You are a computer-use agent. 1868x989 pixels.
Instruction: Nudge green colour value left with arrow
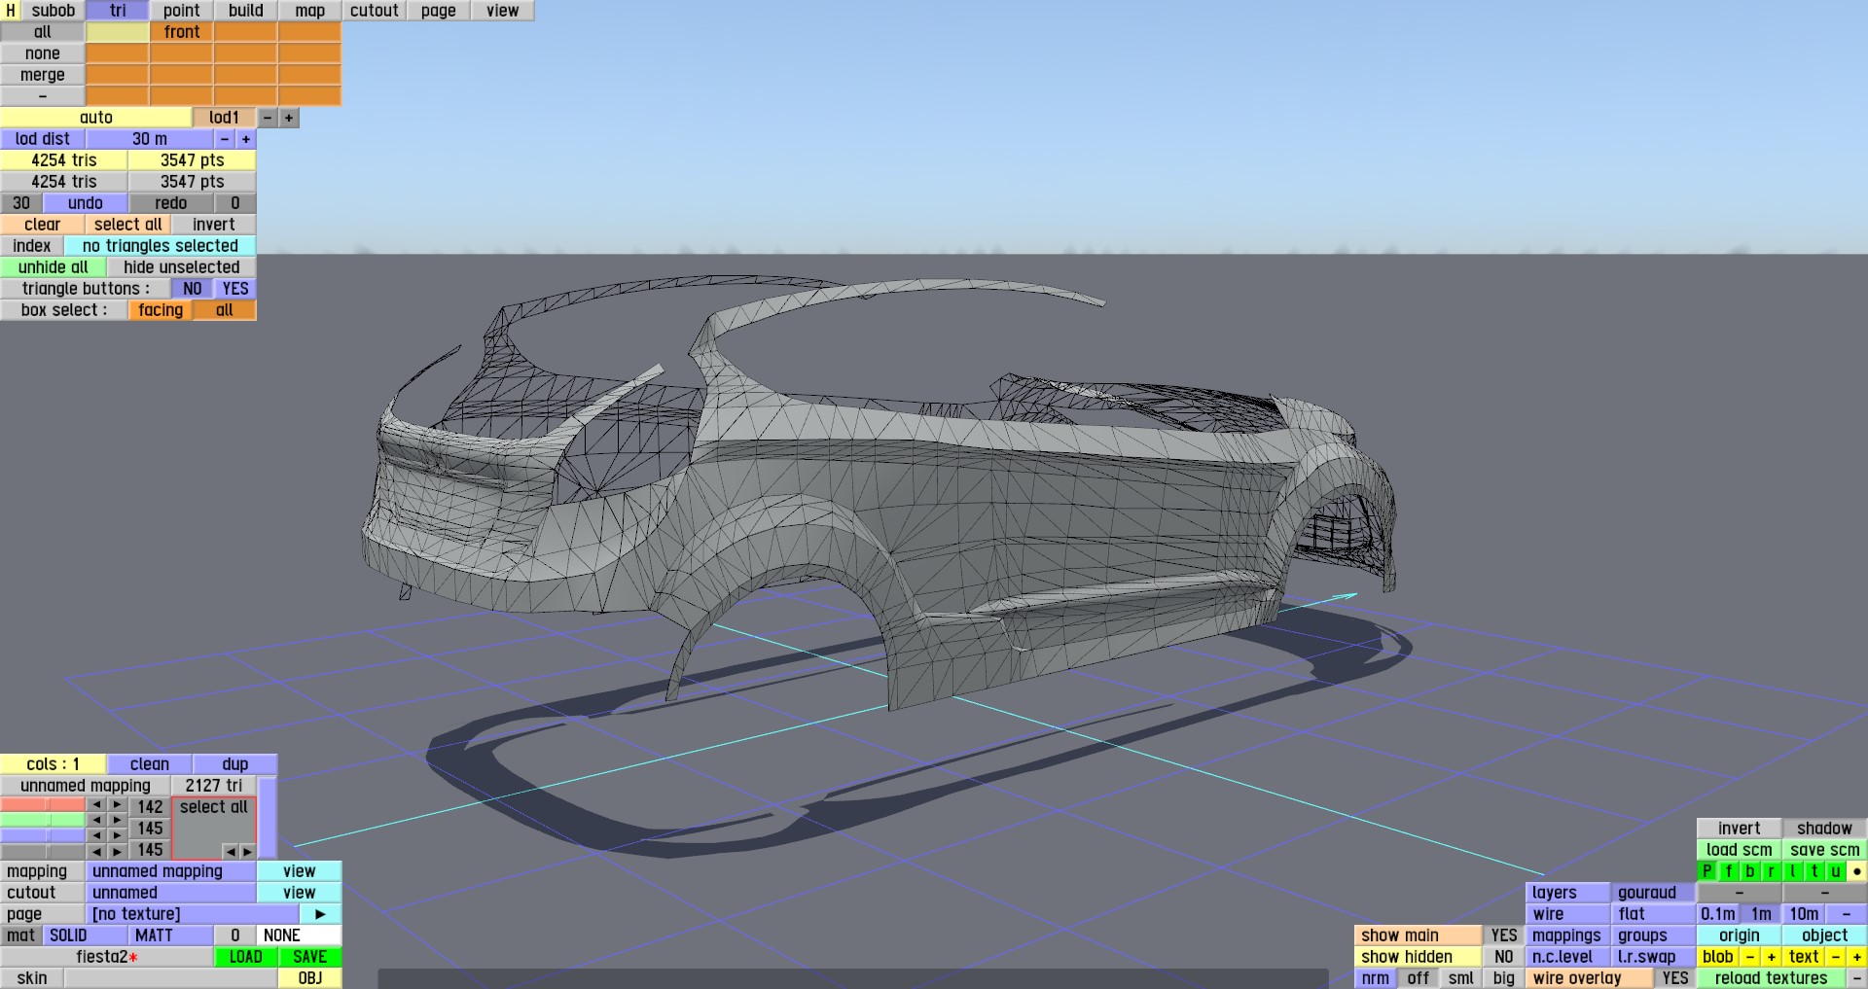pyautogui.click(x=96, y=821)
